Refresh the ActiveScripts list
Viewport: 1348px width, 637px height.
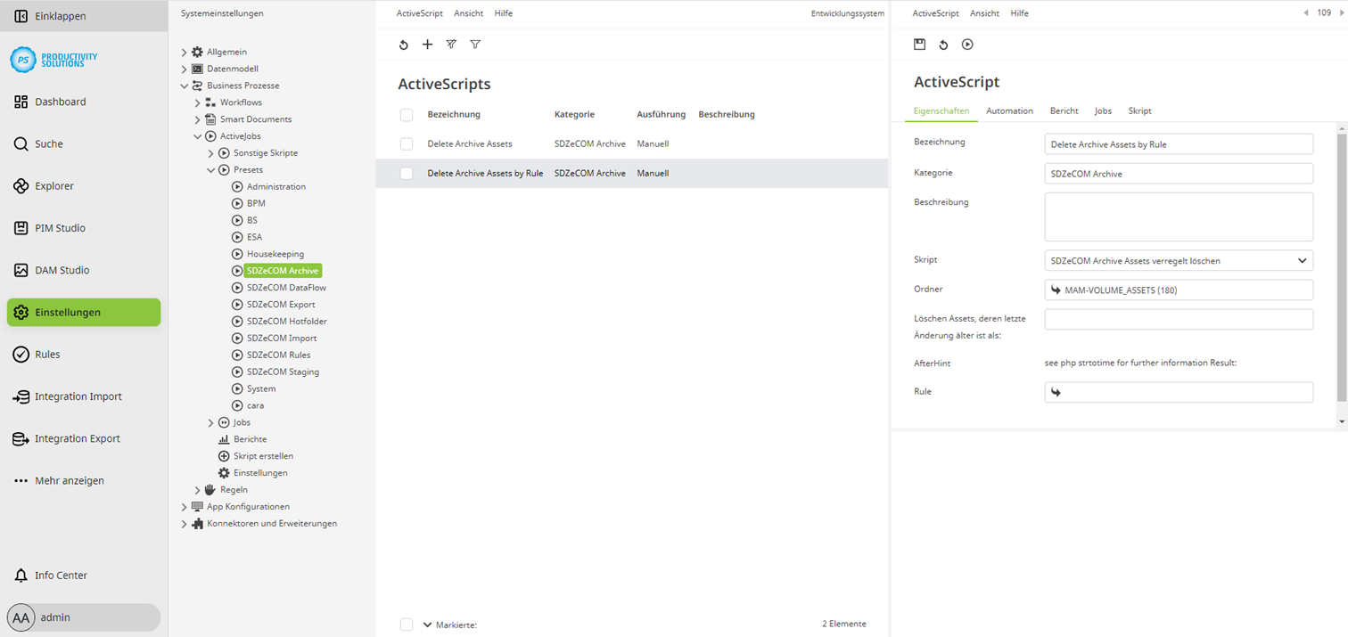(404, 45)
